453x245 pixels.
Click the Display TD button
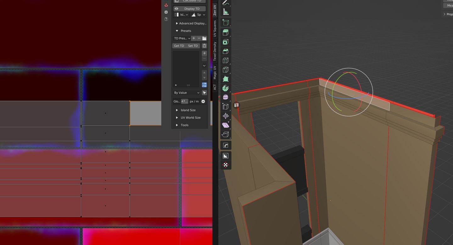pos(190,9)
